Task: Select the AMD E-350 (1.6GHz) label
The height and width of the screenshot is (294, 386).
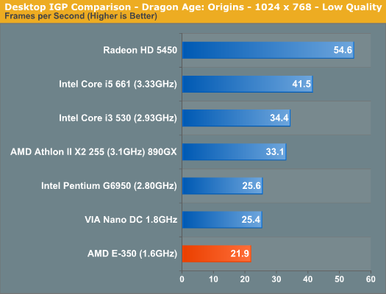Action: pyautogui.click(x=132, y=254)
